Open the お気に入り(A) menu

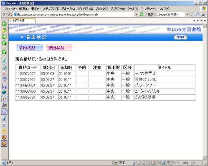coord(51,8)
